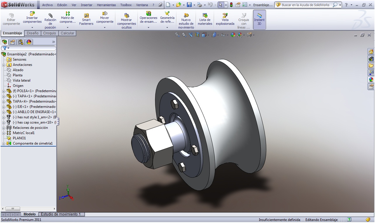This screenshot has width=375, height=223.
Task: Click the Open folder icon
Action: click(x=178, y=5)
